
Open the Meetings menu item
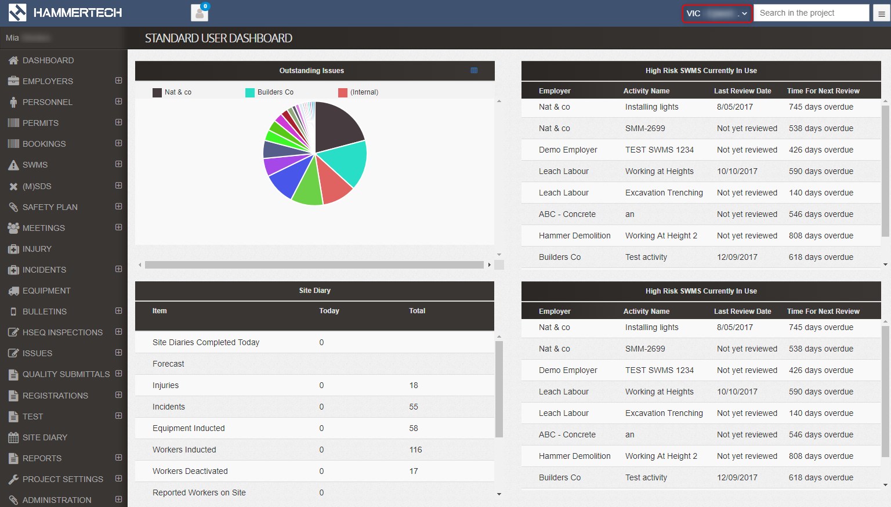(x=44, y=228)
